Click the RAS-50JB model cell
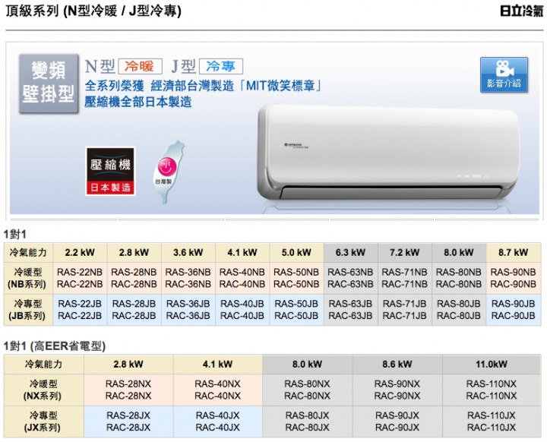Image resolution: width=547 pixels, height=442 pixels. [x=296, y=310]
